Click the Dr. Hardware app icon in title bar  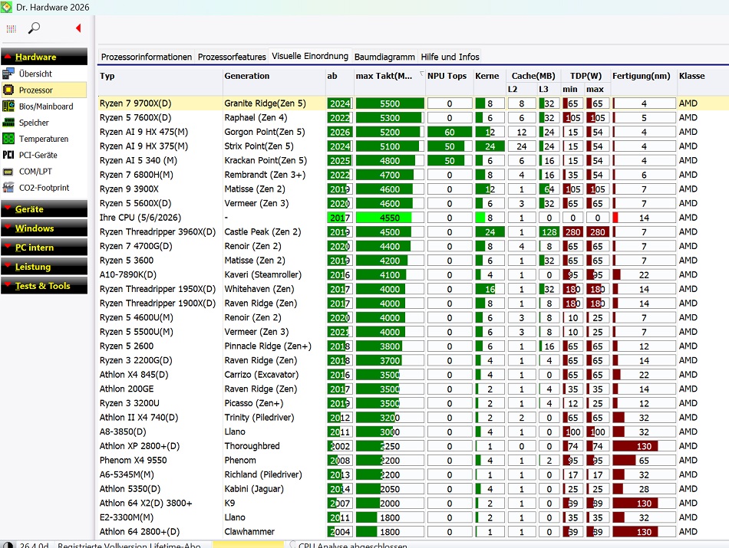[6, 7]
